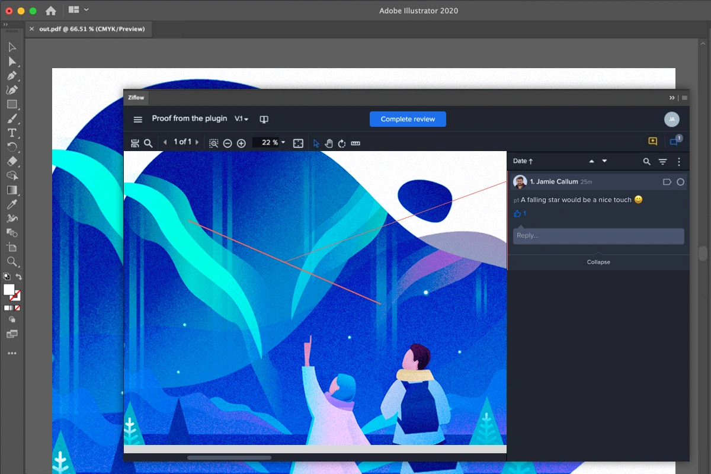Select the Type tool
The width and height of the screenshot is (711, 474).
tap(12, 133)
